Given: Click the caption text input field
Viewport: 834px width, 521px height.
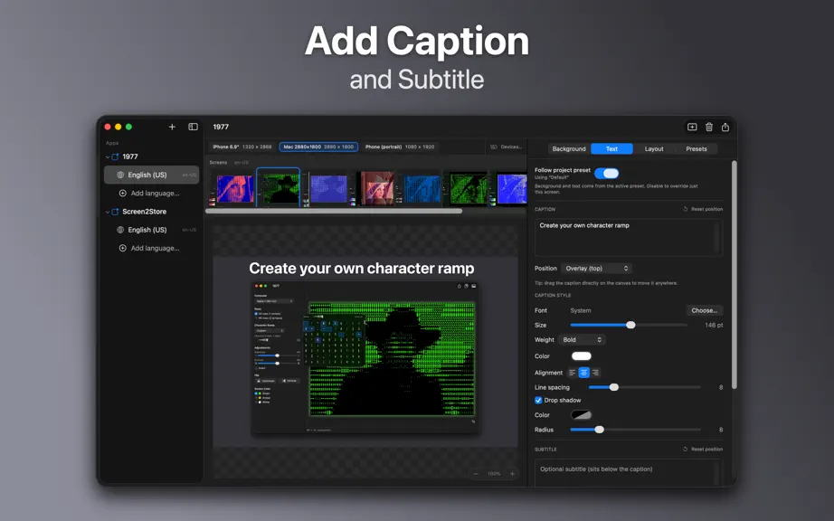Looking at the screenshot, I should click(x=628, y=238).
